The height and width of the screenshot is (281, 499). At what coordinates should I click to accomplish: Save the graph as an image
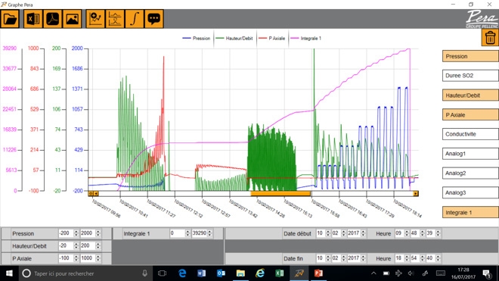click(x=72, y=19)
